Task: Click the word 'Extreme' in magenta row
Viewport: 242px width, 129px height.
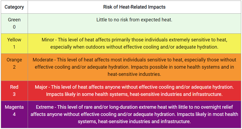Action: 45,107
